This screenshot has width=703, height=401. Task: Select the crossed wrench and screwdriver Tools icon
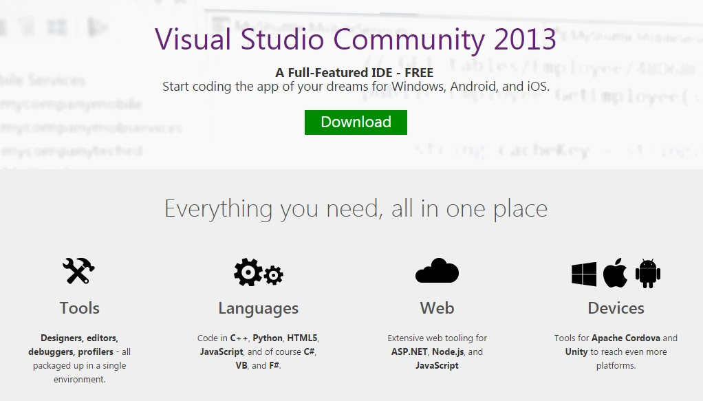click(x=79, y=270)
